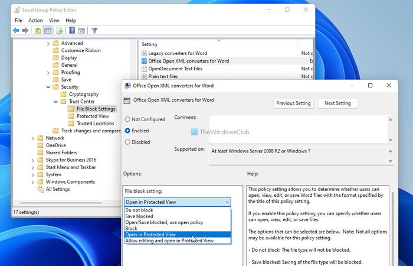Select the Not Configured radio button
413x266 pixels.
pyautogui.click(x=127, y=119)
